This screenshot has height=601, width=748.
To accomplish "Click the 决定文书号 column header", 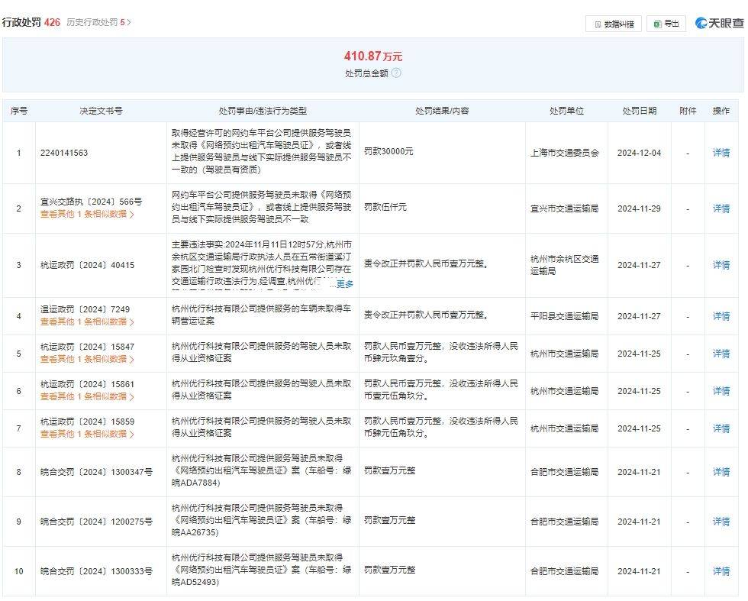I will tap(101, 111).
